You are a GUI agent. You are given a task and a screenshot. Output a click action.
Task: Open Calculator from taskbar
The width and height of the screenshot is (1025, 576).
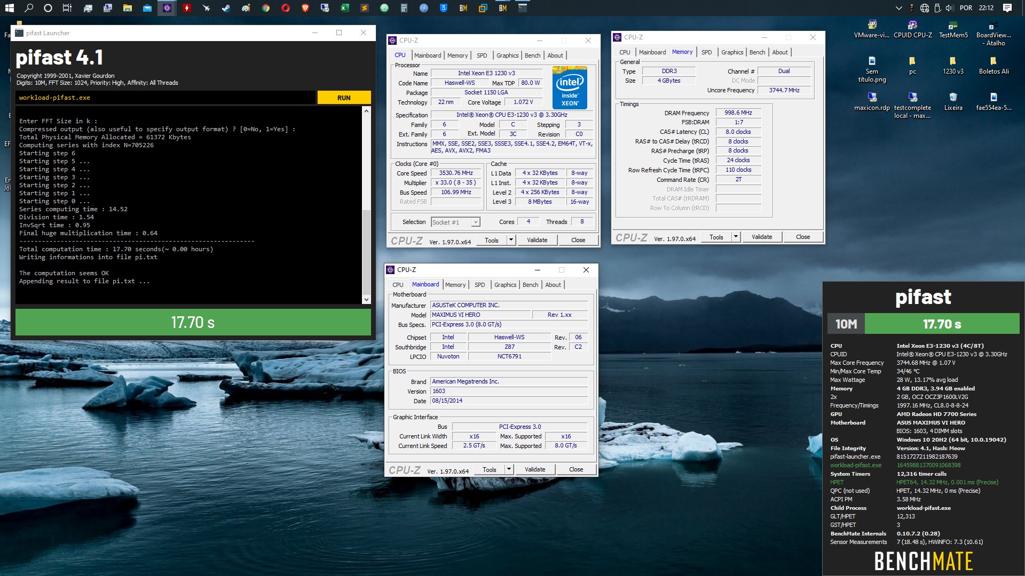404,8
